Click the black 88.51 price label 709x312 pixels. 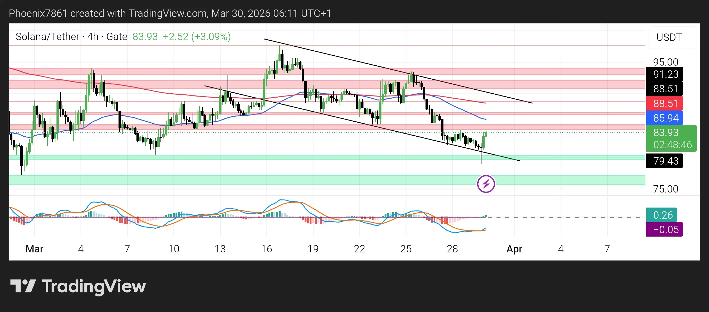tap(665, 89)
